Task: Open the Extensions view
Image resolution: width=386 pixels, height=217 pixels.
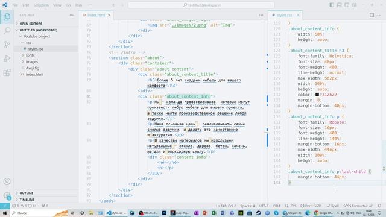Action: coord(7,72)
